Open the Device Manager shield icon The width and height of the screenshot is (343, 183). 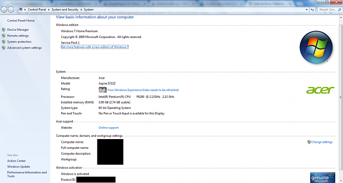pos(4,30)
